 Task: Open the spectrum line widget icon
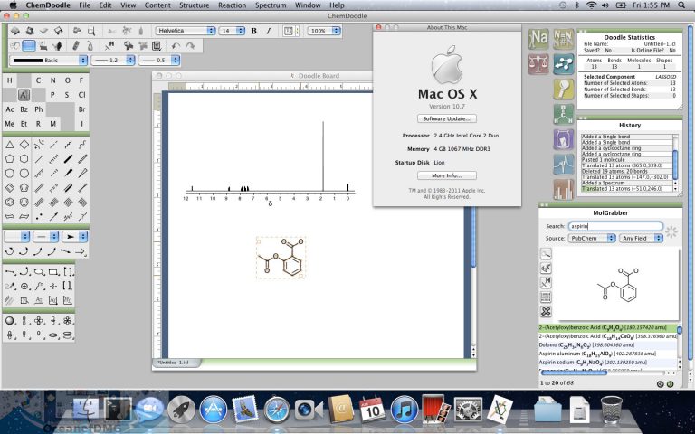[x=564, y=165]
